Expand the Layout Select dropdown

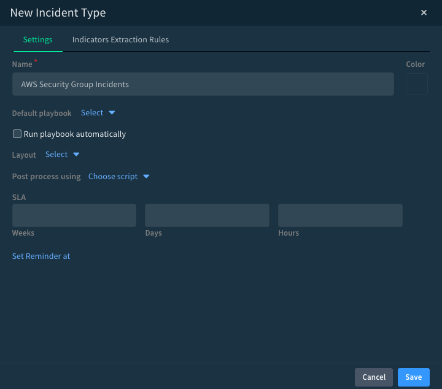coord(56,155)
